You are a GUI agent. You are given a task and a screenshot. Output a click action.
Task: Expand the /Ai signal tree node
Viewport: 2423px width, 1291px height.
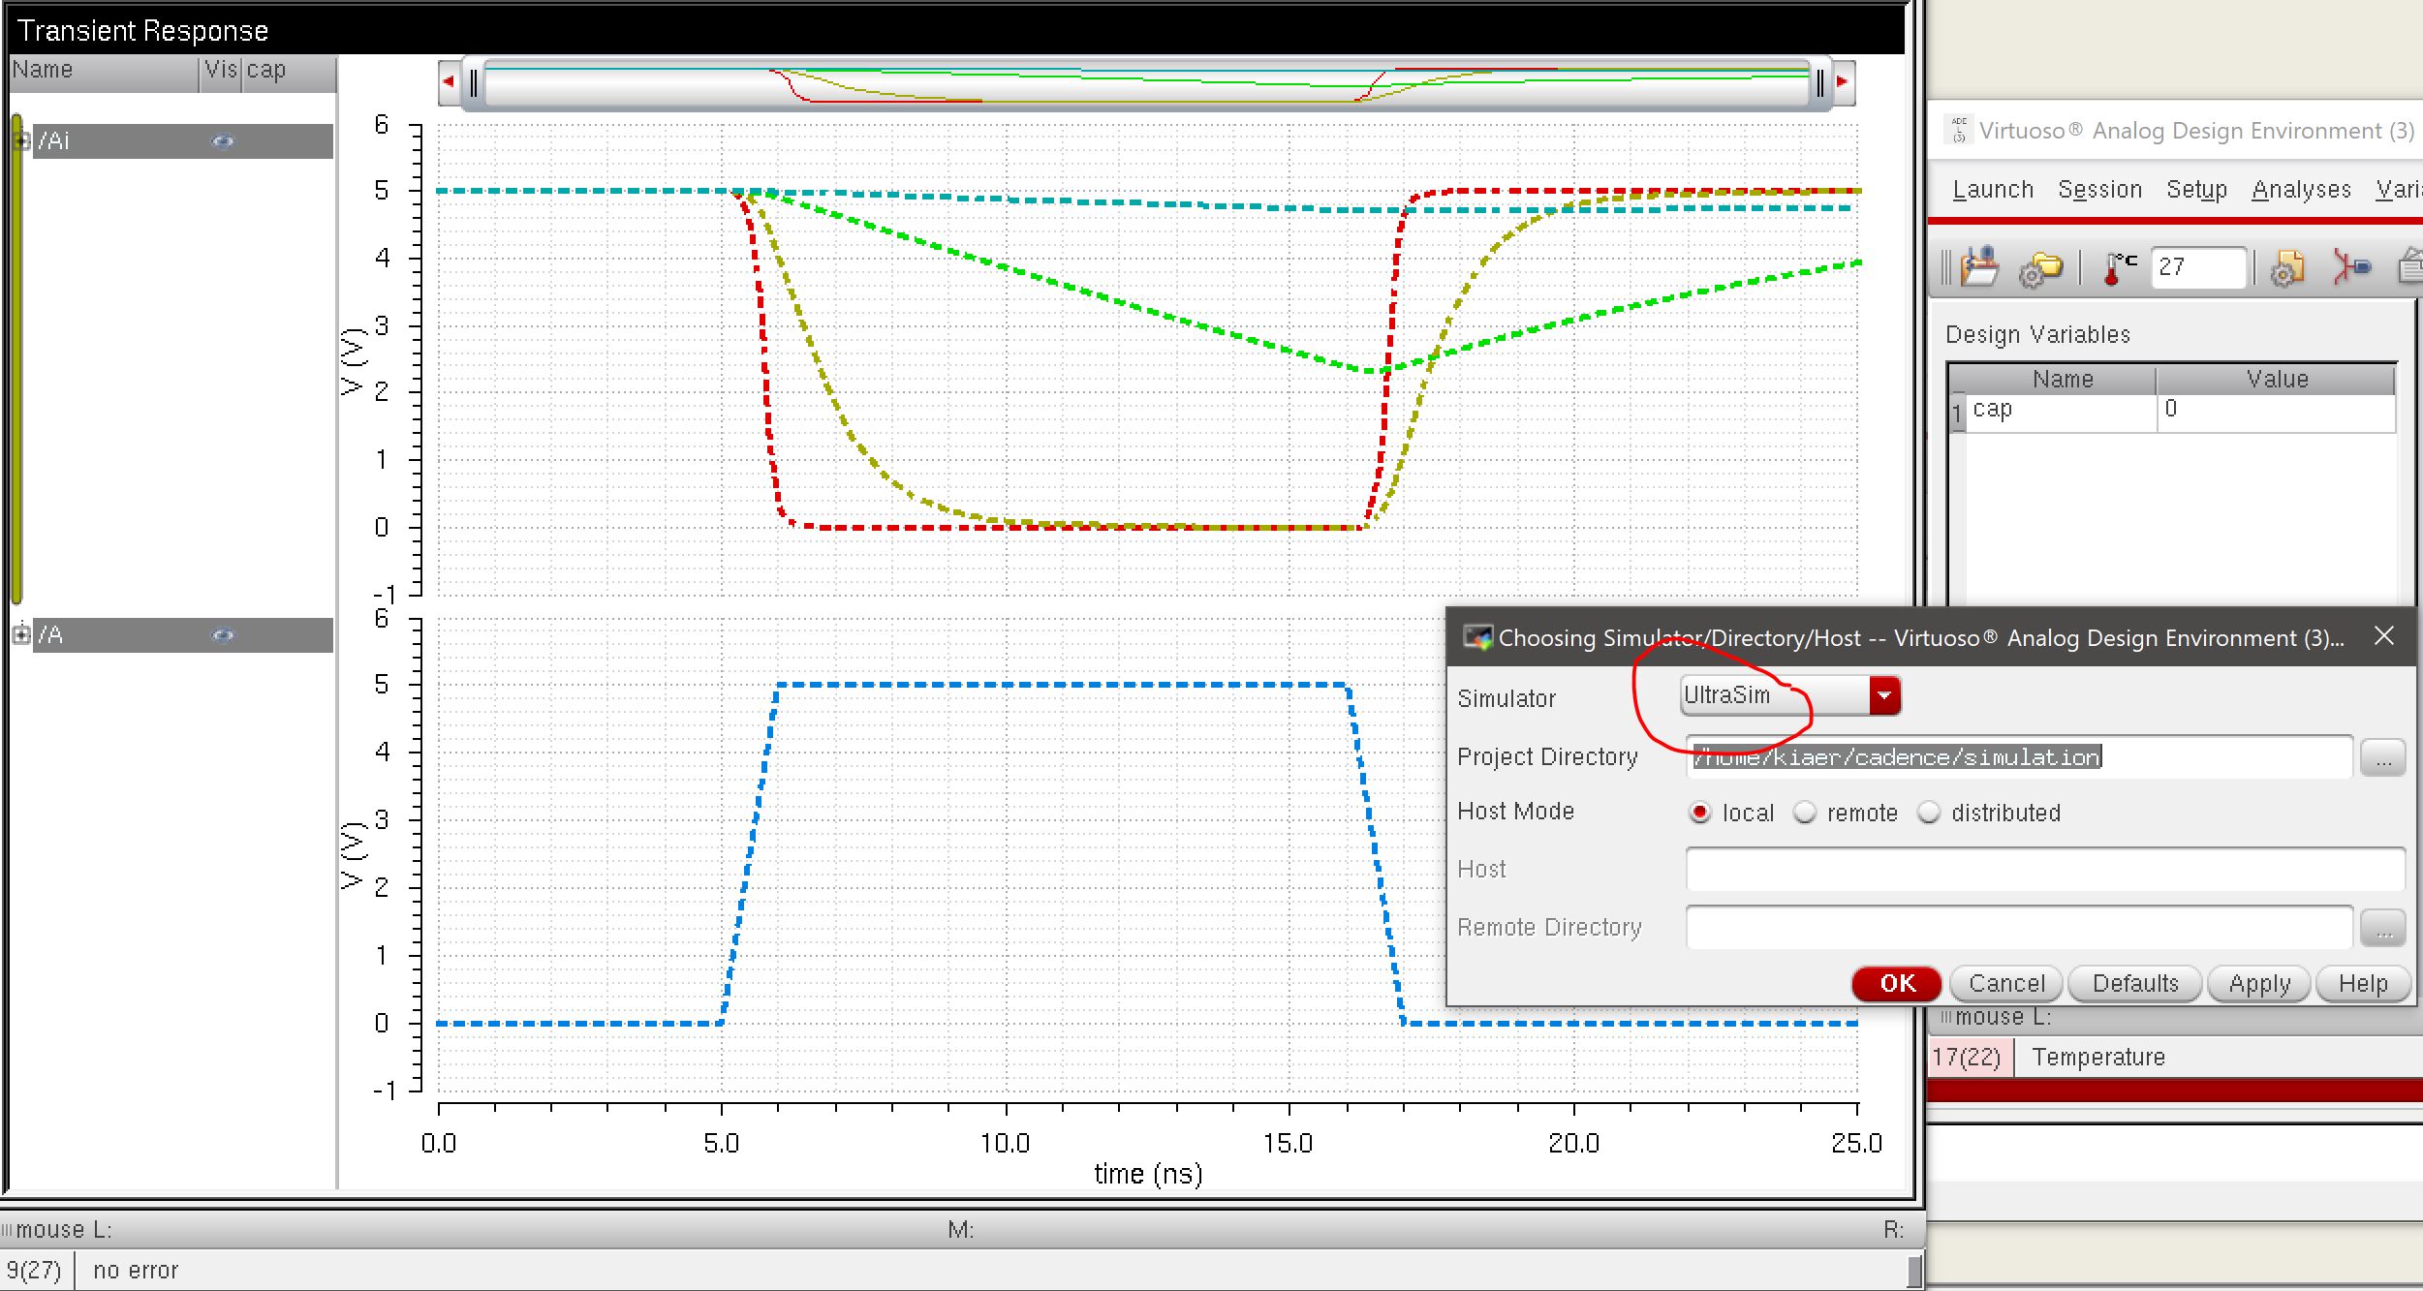click(x=21, y=141)
